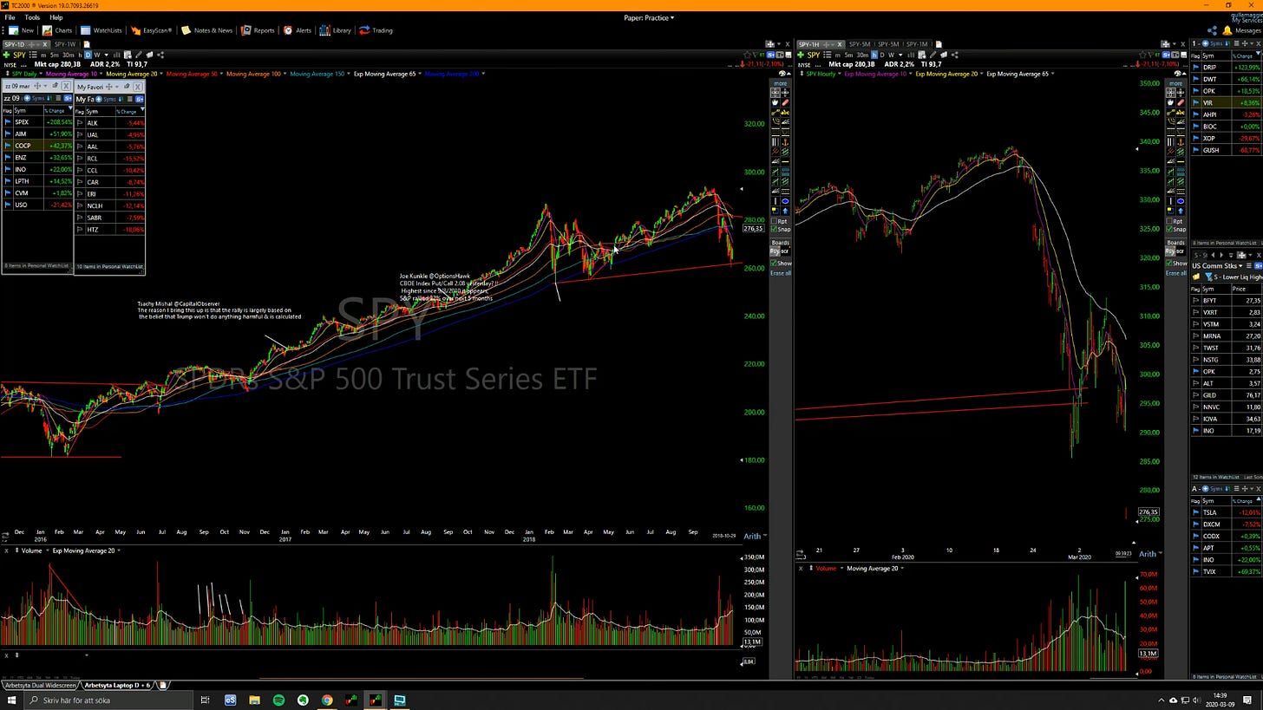Click the Windows search box
The width and height of the screenshot is (1263, 710).
pyautogui.click(x=108, y=700)
